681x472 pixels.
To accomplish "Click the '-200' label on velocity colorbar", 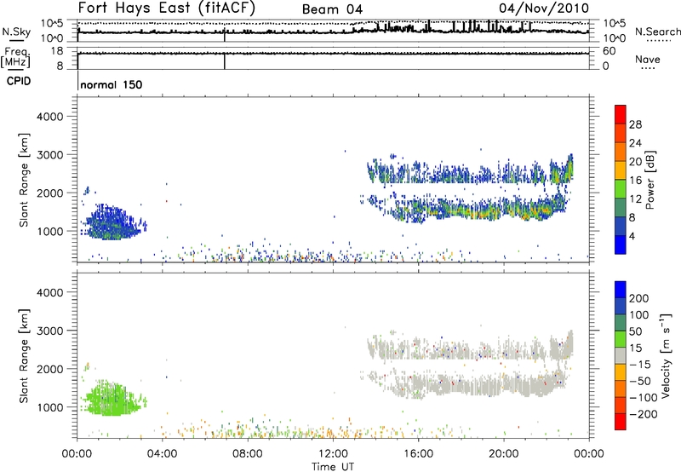I will (x=644, y=414).
